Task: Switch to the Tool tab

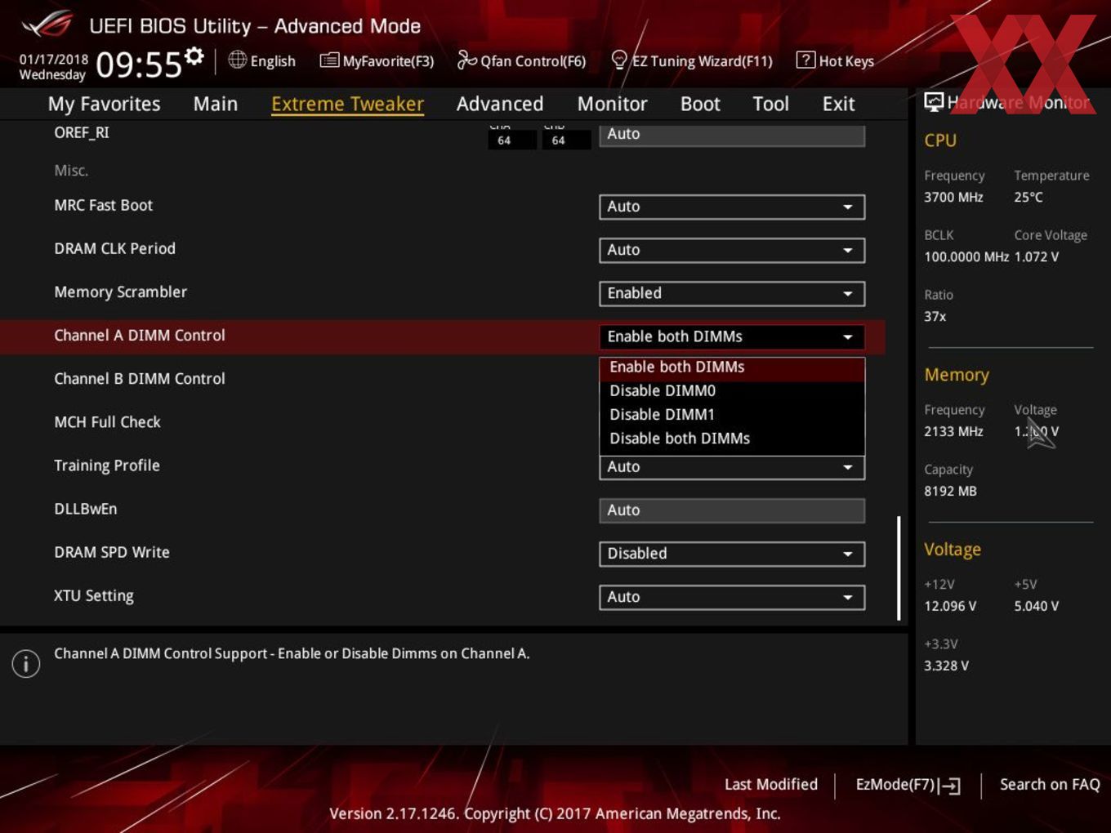Action: [770, 104]
